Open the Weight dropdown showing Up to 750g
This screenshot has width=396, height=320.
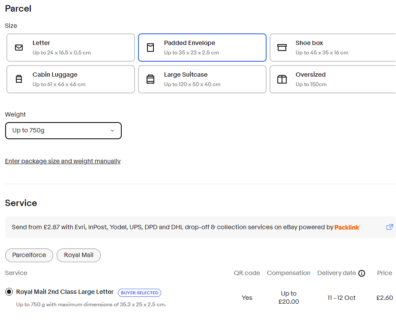click(63, 131)
